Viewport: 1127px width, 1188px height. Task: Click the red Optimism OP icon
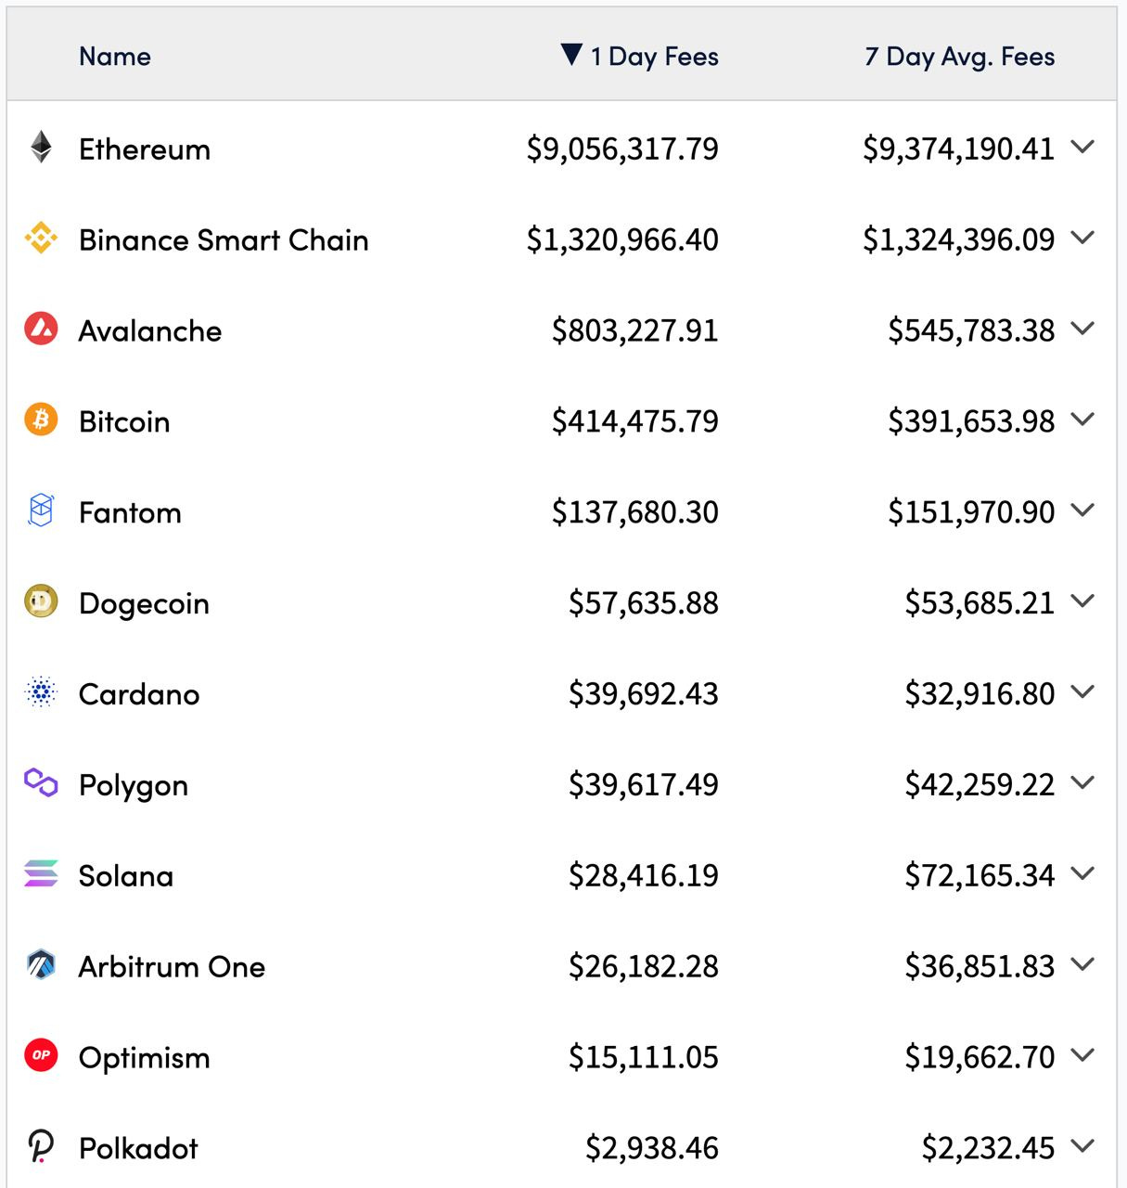[x=41, y=1055]
